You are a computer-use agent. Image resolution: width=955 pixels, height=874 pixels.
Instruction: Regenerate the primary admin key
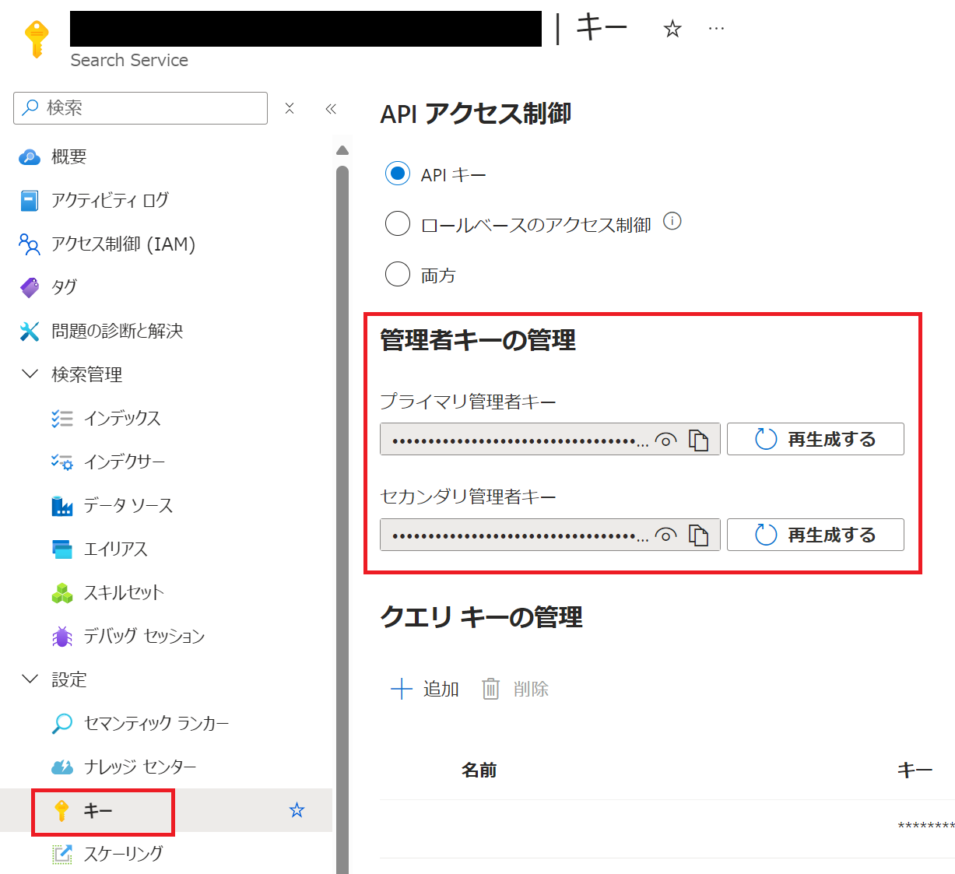point(814,439)
